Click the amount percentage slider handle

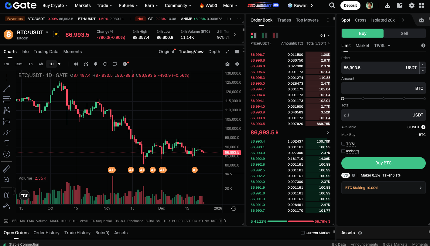(x=343, y=99)
